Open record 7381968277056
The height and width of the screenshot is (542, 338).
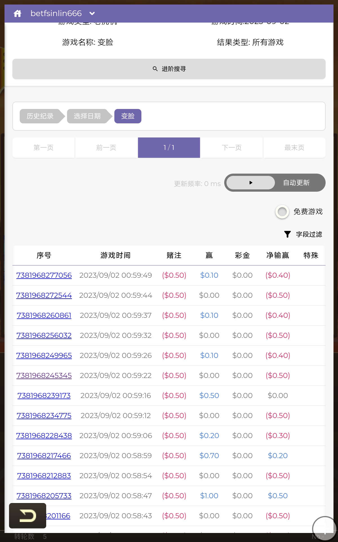44,275
